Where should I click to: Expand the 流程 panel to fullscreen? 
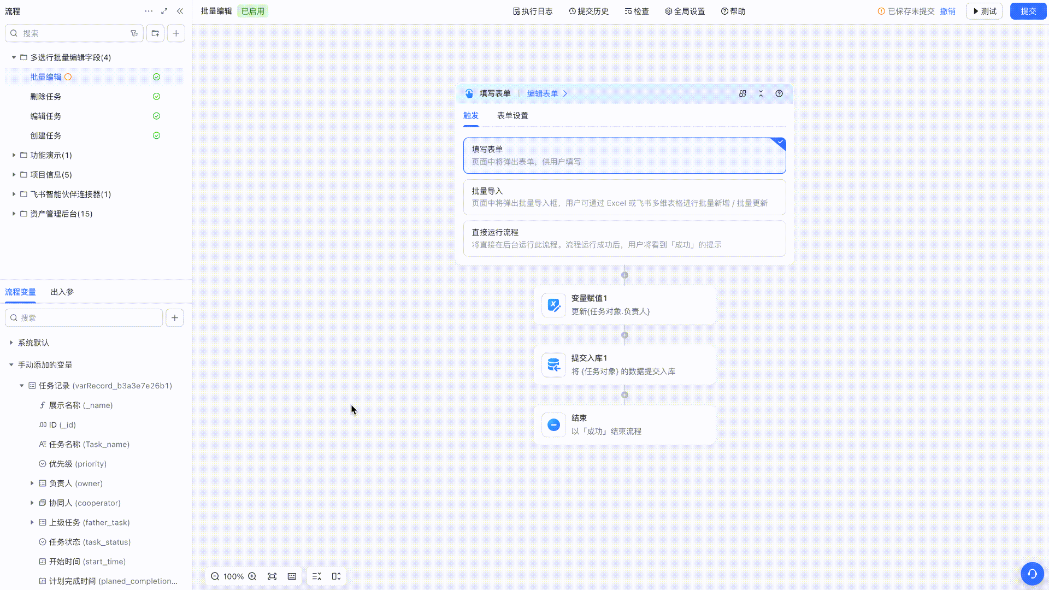164,11
